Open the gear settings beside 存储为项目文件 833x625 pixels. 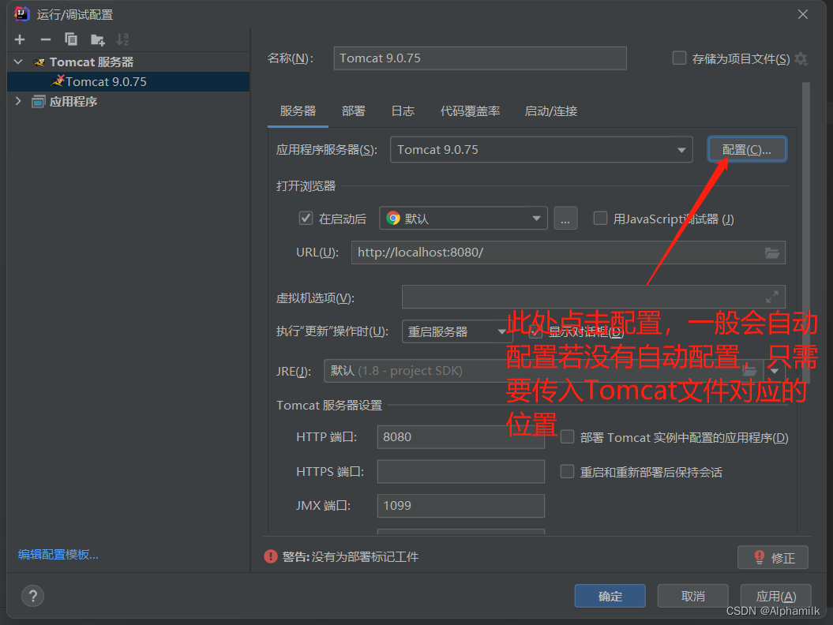(x=801, y=59)
